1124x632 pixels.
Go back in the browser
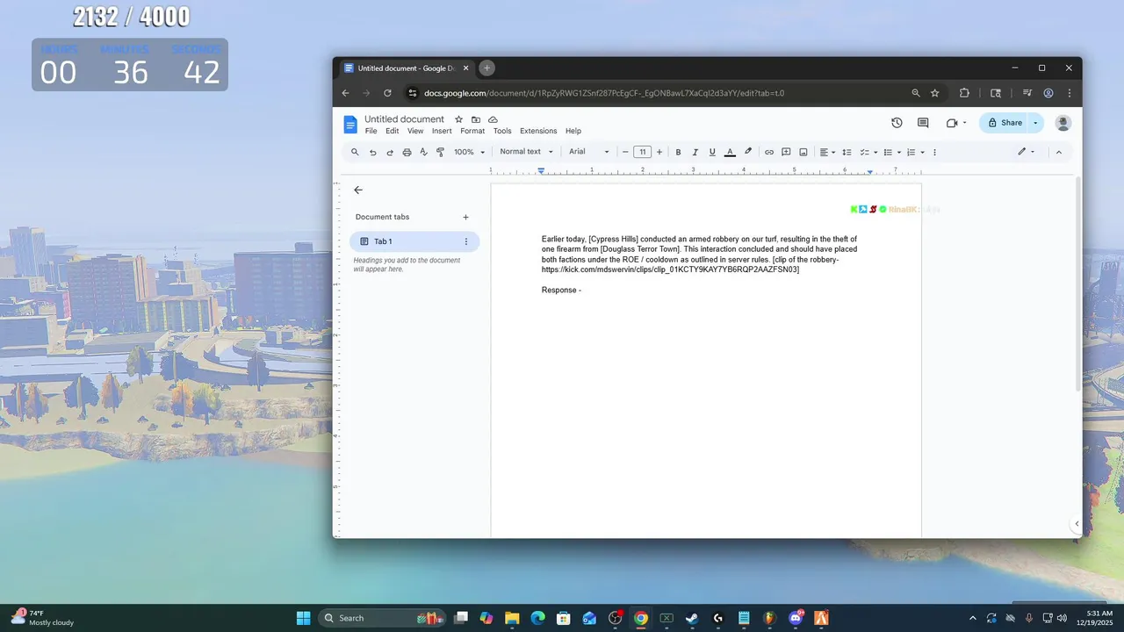click(346, 93)
